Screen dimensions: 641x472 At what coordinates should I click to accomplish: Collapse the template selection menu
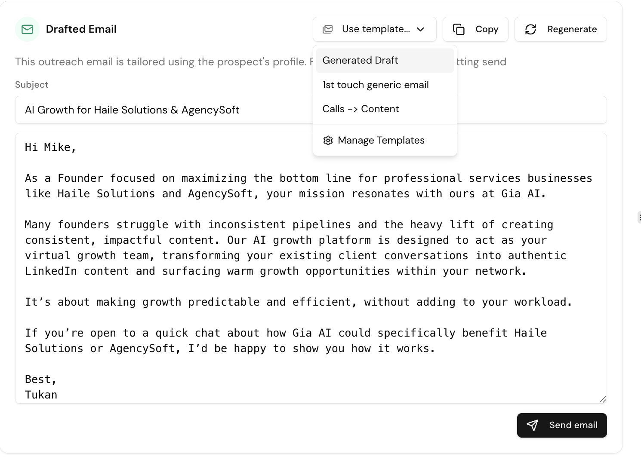click(x=374, y=29)
